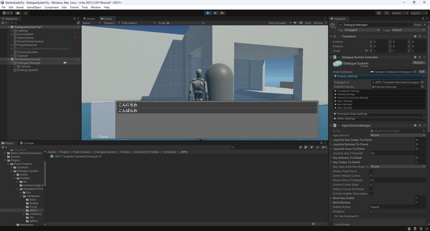The width and height of the screenshot is (430, 231).
Task: Toggle the Static checkbox
Action: click(411, 25)
